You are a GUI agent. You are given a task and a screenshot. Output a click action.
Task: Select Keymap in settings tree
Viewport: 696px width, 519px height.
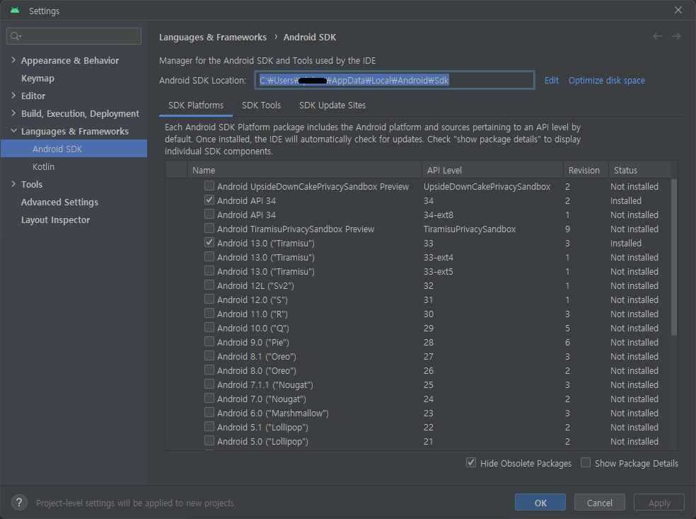click(x=37, y=78)
